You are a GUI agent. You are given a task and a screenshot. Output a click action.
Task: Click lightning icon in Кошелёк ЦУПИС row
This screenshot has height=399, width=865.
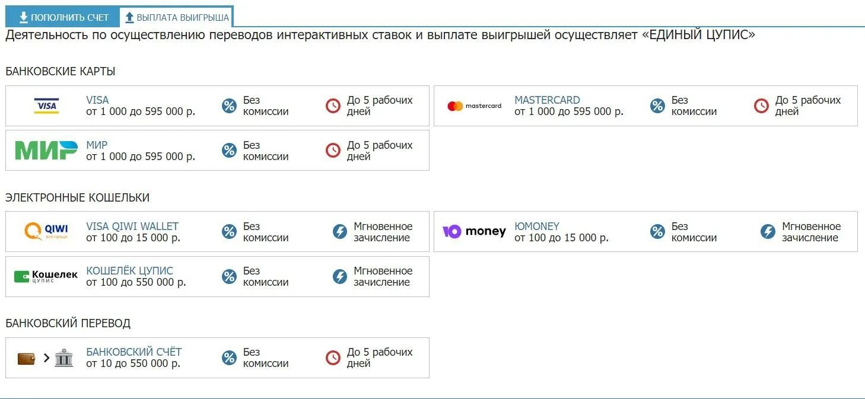(x=339, y=276)
